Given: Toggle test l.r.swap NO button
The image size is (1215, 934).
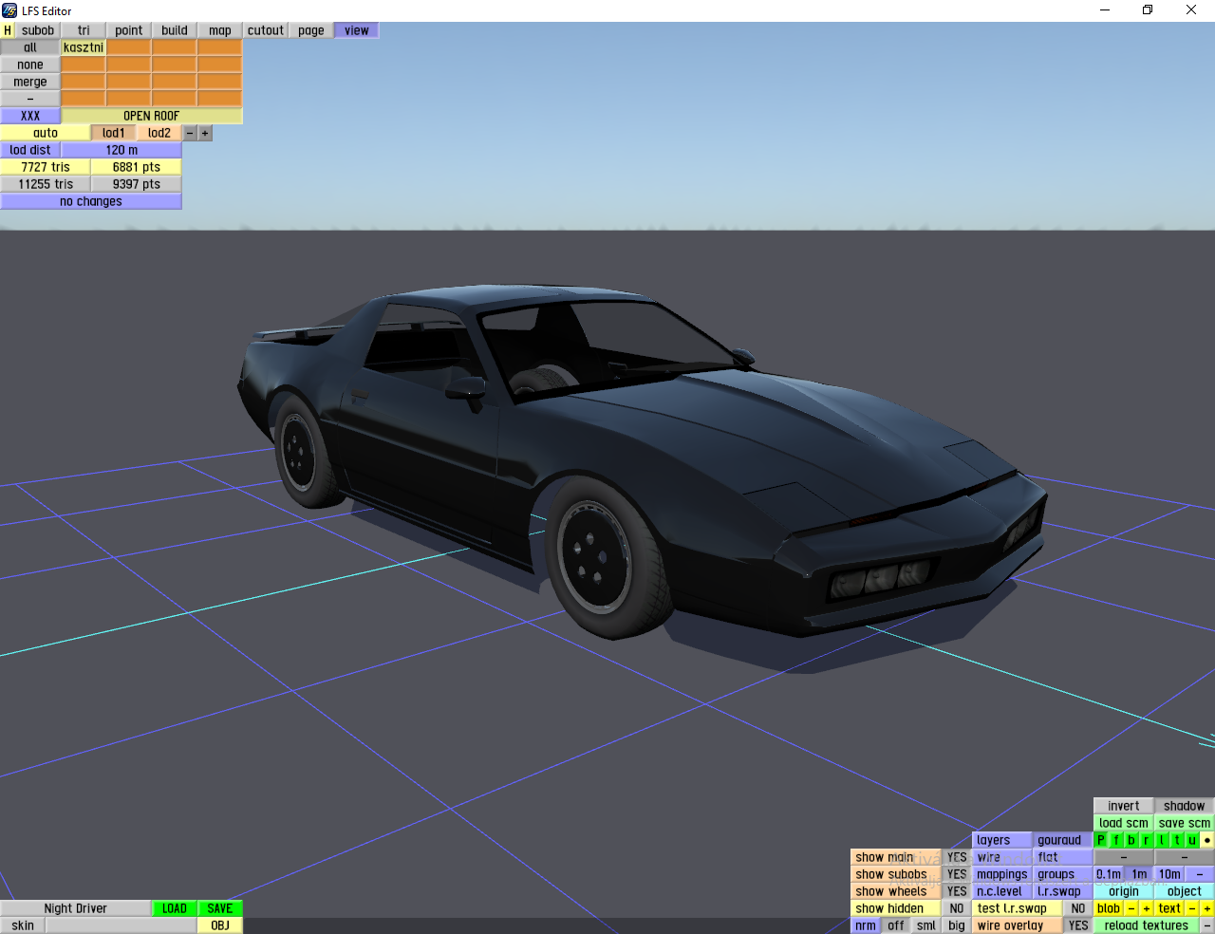Looking at the screenshot, I should (1078, 908).
